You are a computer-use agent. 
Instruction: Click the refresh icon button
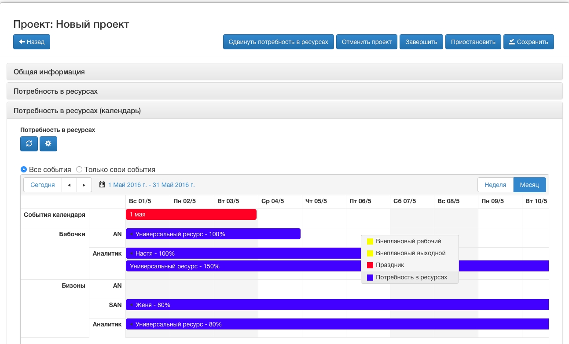29,144
